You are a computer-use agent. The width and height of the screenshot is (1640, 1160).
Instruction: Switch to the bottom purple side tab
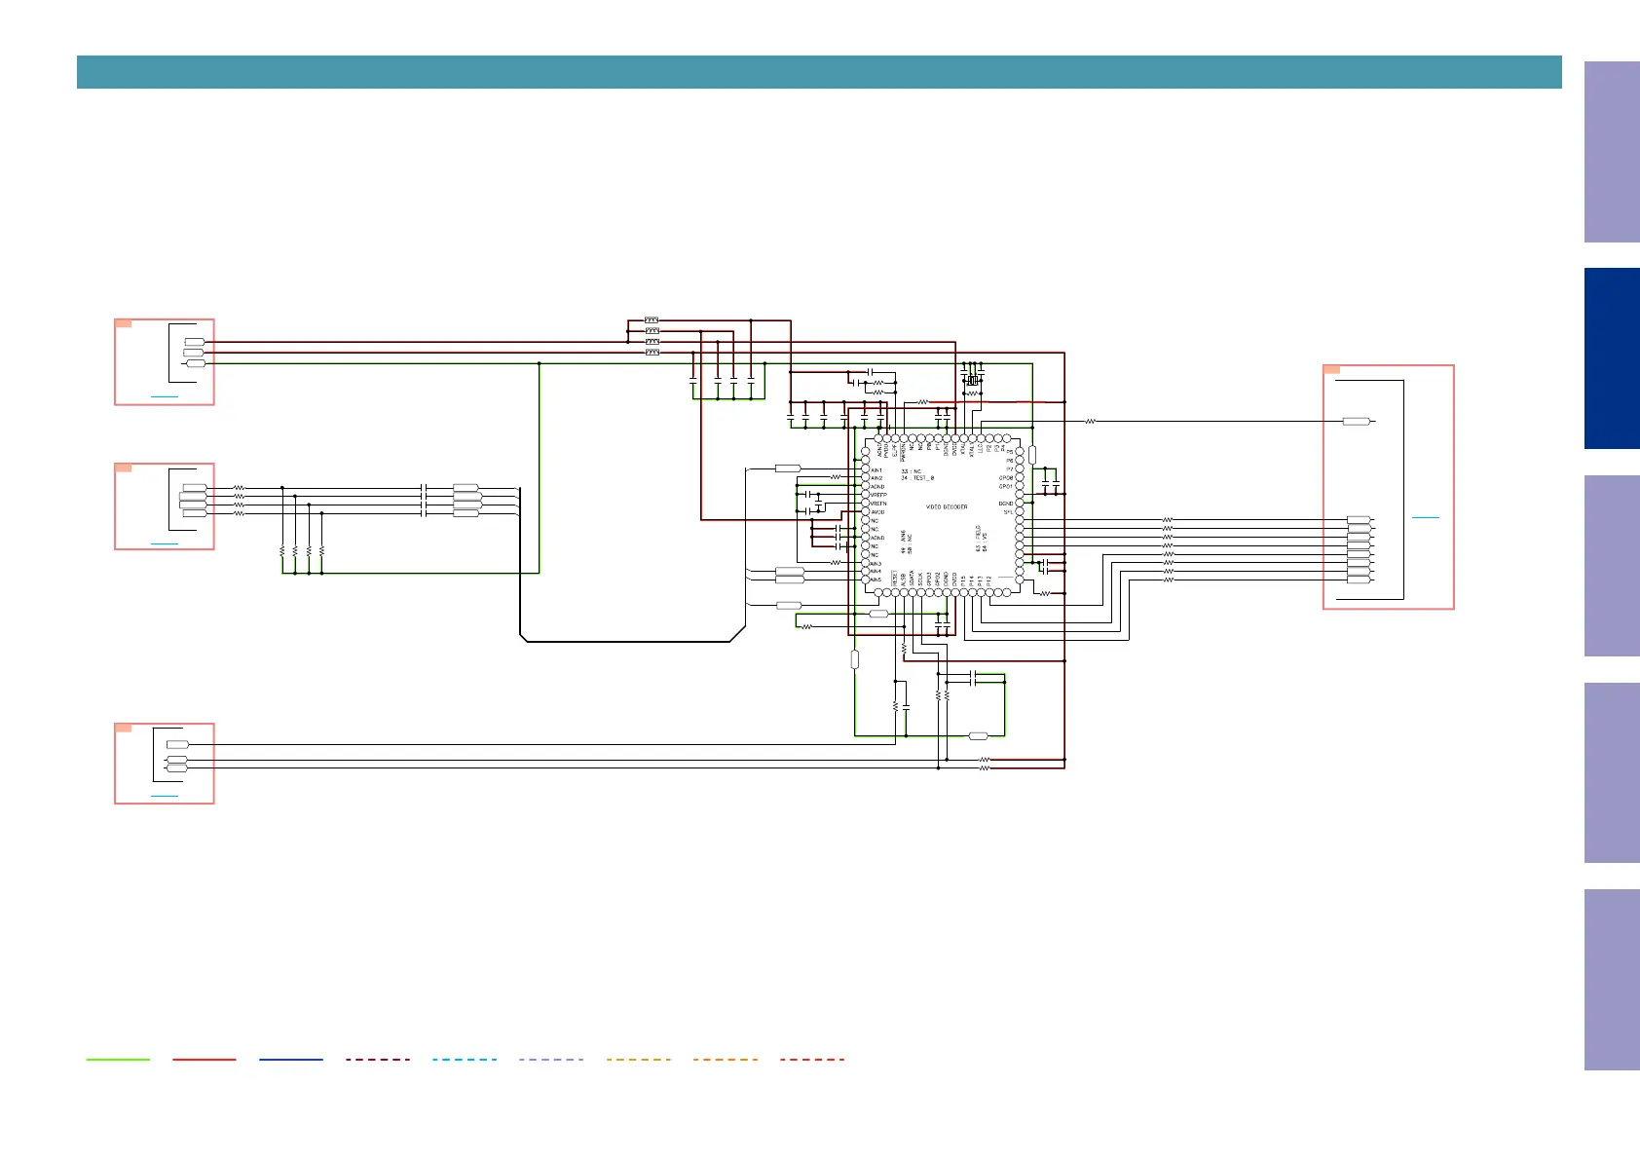tap(1611, 979)
